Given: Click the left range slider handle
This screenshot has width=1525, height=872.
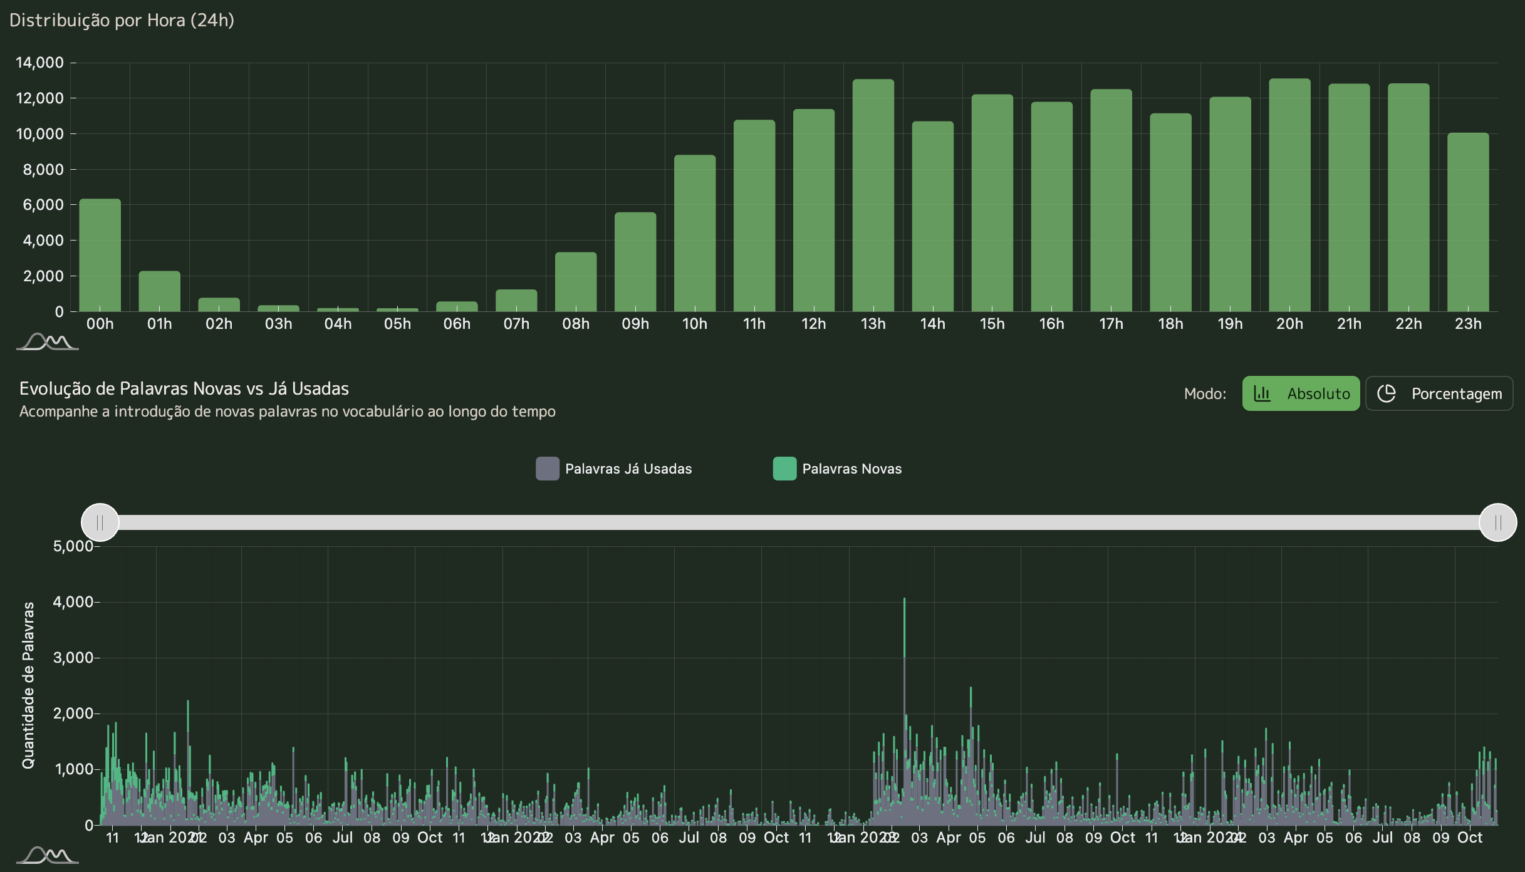Looking at the screenshot, I should [x=100, y=522].
